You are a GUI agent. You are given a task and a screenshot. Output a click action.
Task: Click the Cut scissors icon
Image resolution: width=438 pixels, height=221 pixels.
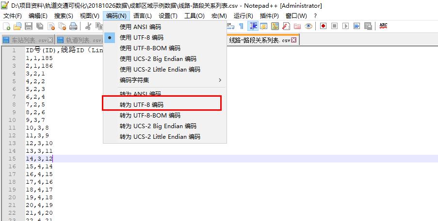88,26
